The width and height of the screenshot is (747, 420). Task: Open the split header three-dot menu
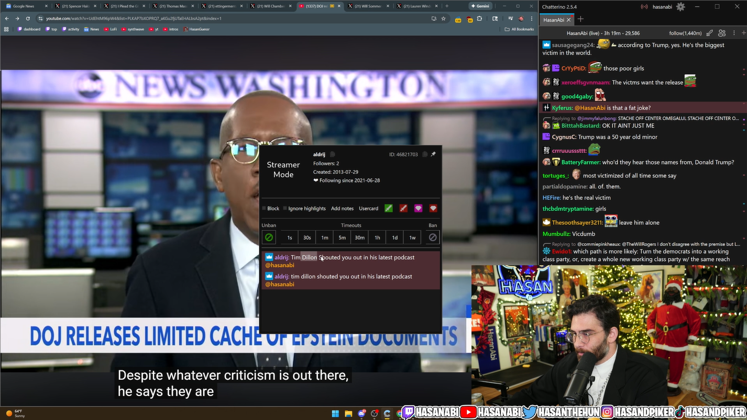(734, 33)
